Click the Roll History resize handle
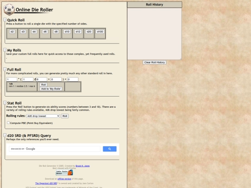The width and height of the screenshot is (251, 188). coord(180,59)
